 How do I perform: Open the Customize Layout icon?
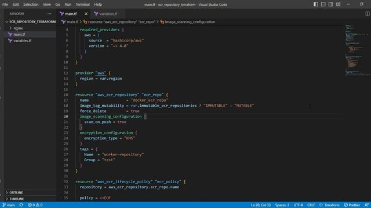(339, 4)
